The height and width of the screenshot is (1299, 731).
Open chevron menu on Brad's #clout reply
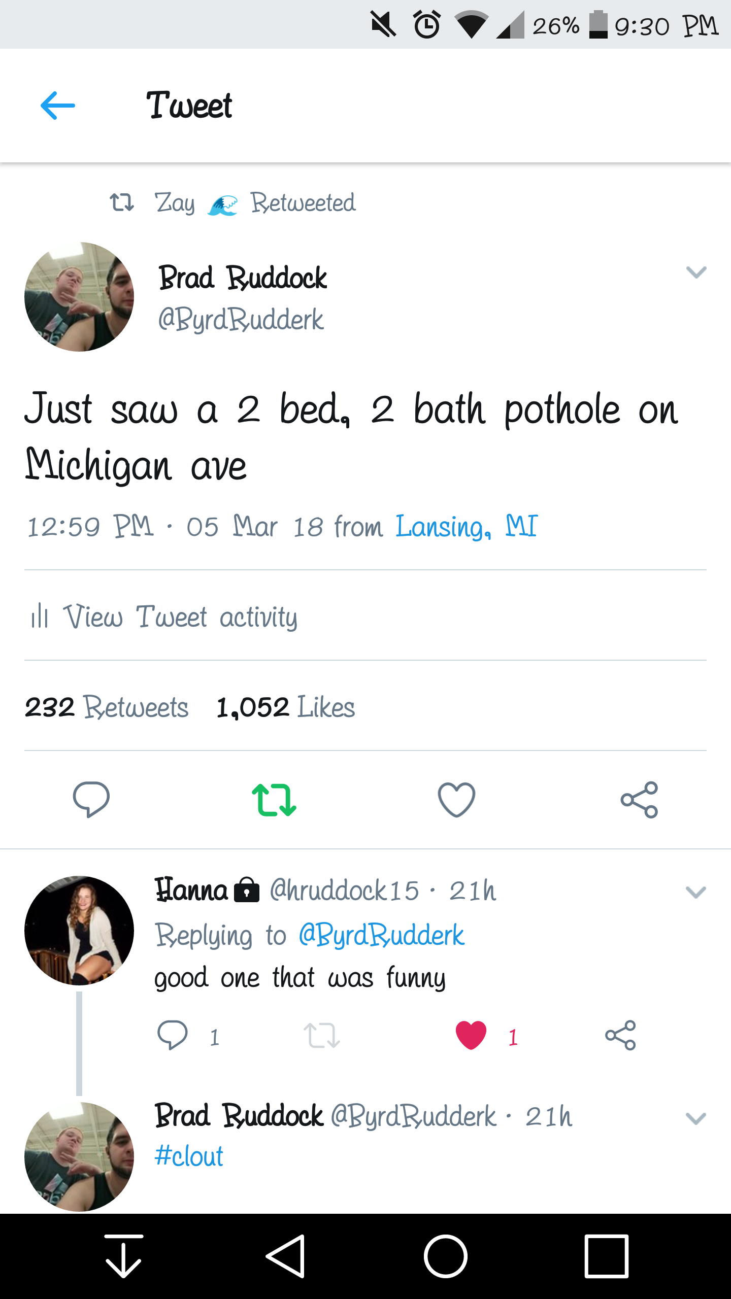click(696, 1118)
